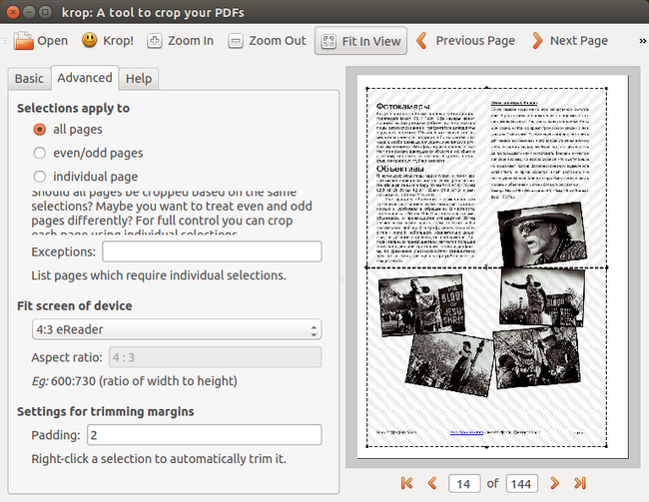The height and width of the screenshot is (502, 649).
Task: Click the Open folder icon
Action: pos(23,41)
